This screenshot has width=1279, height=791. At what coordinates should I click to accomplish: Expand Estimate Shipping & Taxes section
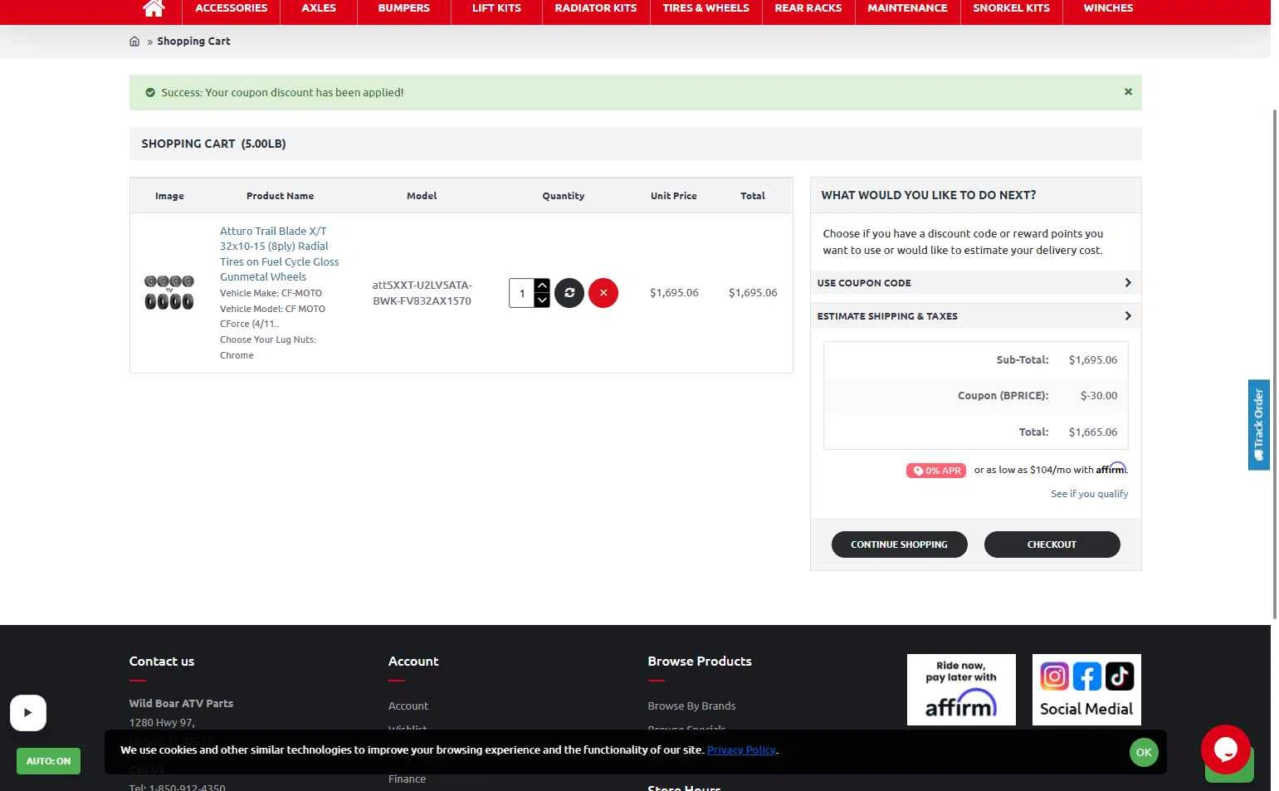[x=975, y=316]
